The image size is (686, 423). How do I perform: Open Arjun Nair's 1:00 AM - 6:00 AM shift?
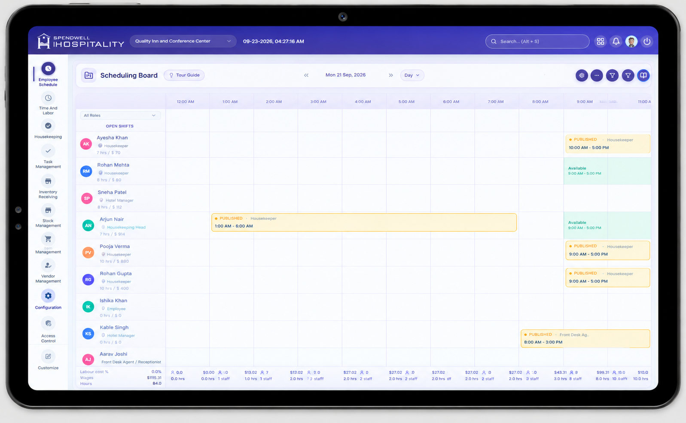pos(364,222)
